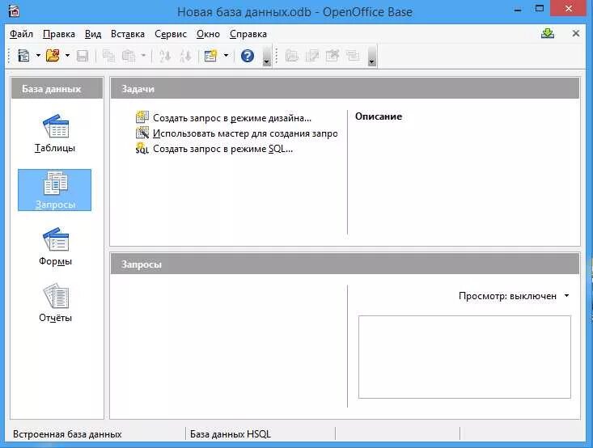The width and height of the screenshot is (593, 448).
Task: Open the Вид menu
Action: coord(93,34)
